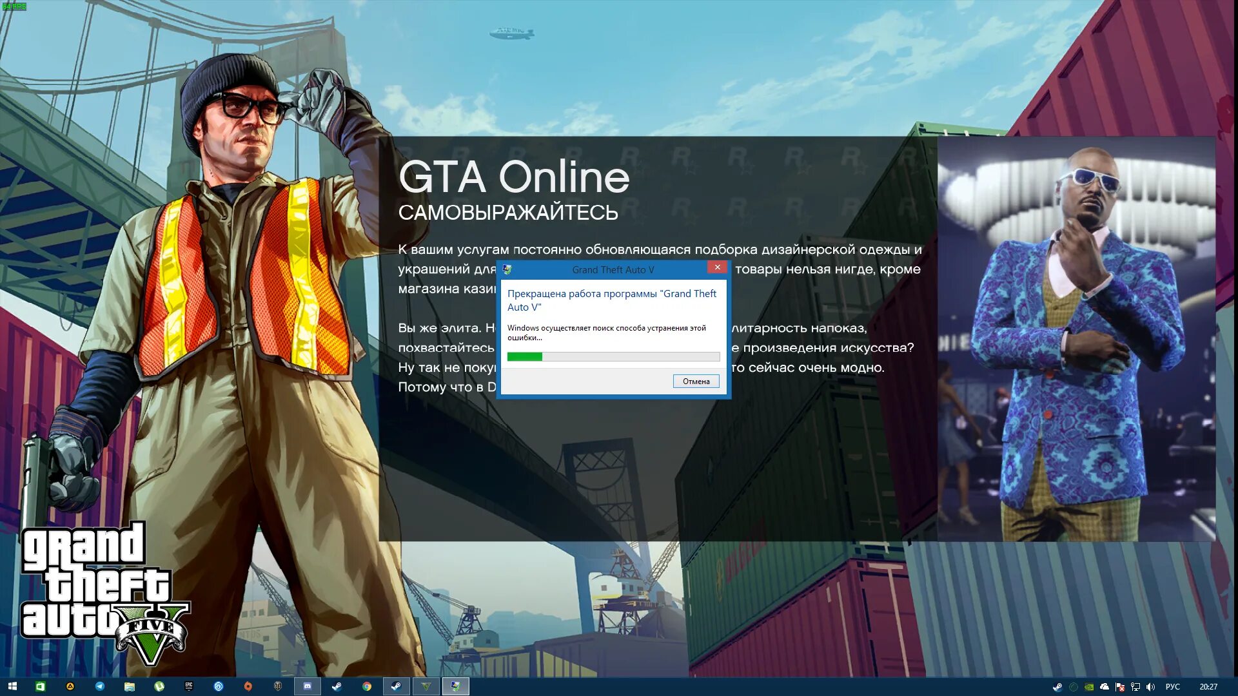The height and width of the screenshot is (696, 1238).
Task: Click the dialog's title bar program icon
Action: 507,269
